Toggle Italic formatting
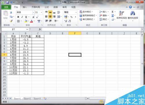Image resolution: width=145 pixels, height=105 pixels. coord(22,17)
